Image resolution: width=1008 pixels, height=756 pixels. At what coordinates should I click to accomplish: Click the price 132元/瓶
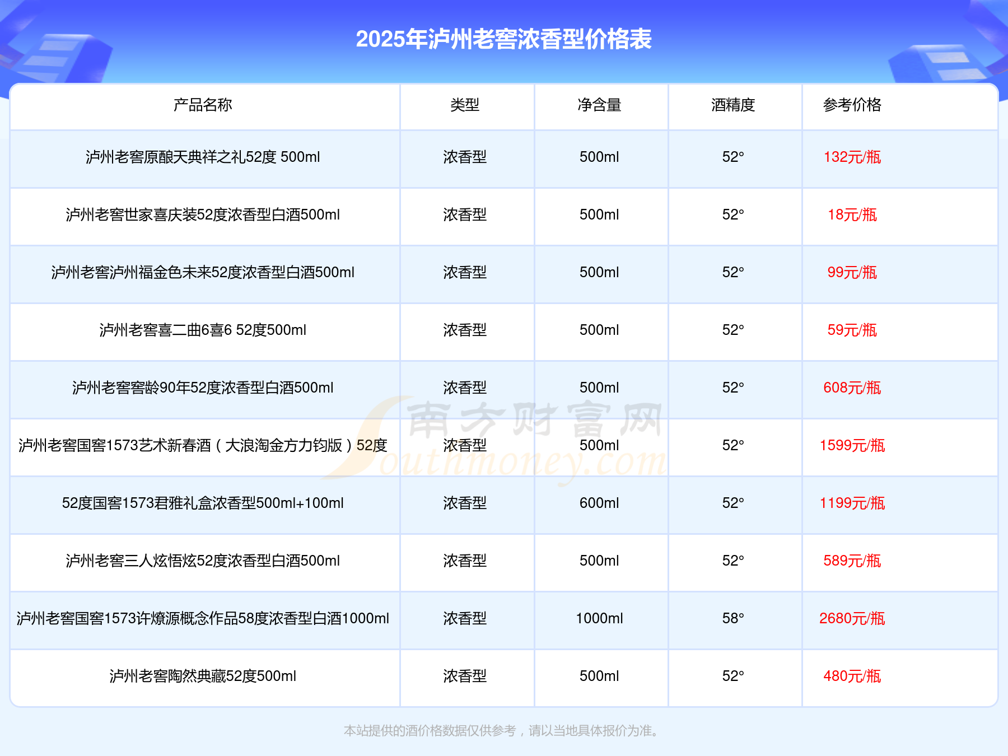pyautogui.click(x=852, y=157)
